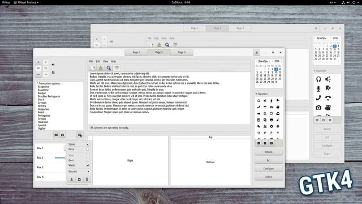Viewport: 362px width, 204px height.
Task: Open the Dessert submenu arrow
Action: point(88,172)
